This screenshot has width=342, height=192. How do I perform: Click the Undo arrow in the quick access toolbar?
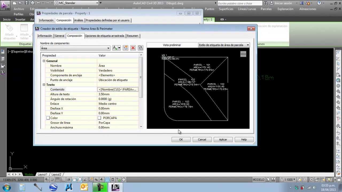coord(38,3)
